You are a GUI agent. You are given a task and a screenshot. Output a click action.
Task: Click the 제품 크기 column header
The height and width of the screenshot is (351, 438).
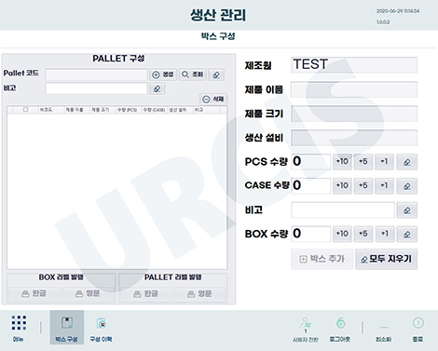tap(103, 110)
